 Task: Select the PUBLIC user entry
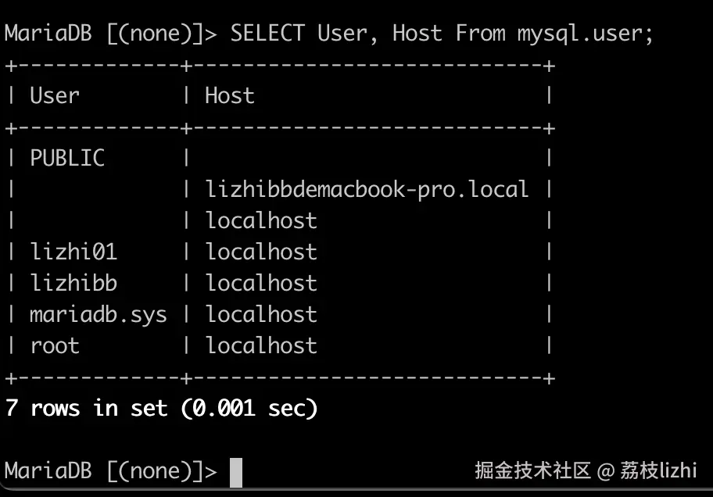coord(67,158)
